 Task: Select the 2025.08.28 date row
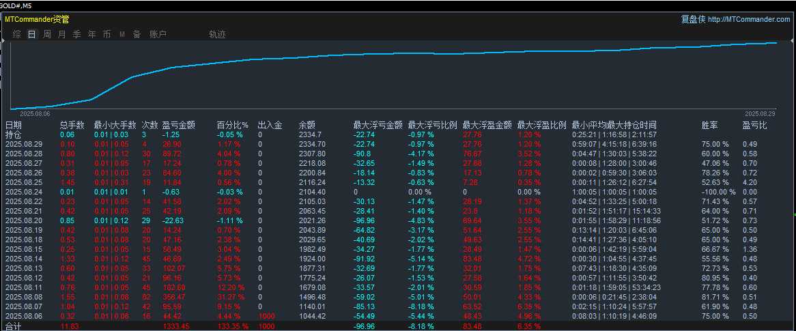pyautogui.click(x=23, y=154)
